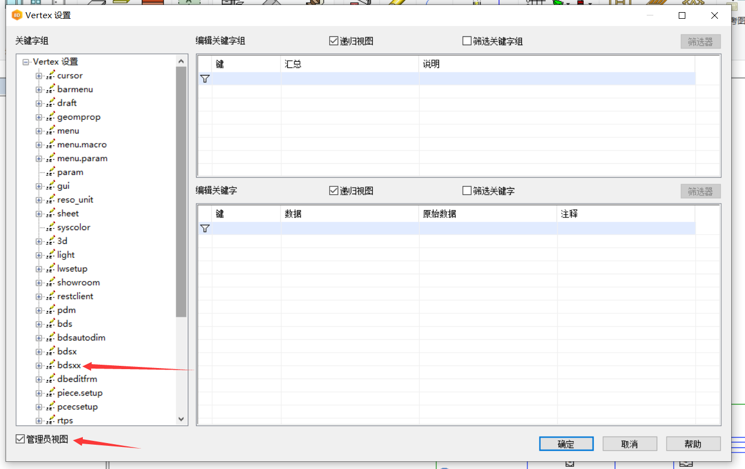This screenshot has width=745, height=469.
Task: Click the showroom group icon
Action: coord(51,283)
